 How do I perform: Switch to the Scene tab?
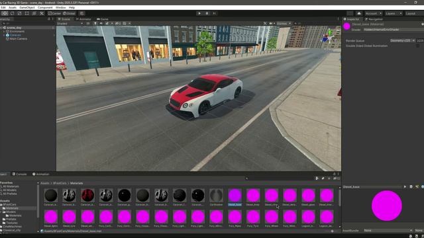pyautogui.click(x=64, y=19)
